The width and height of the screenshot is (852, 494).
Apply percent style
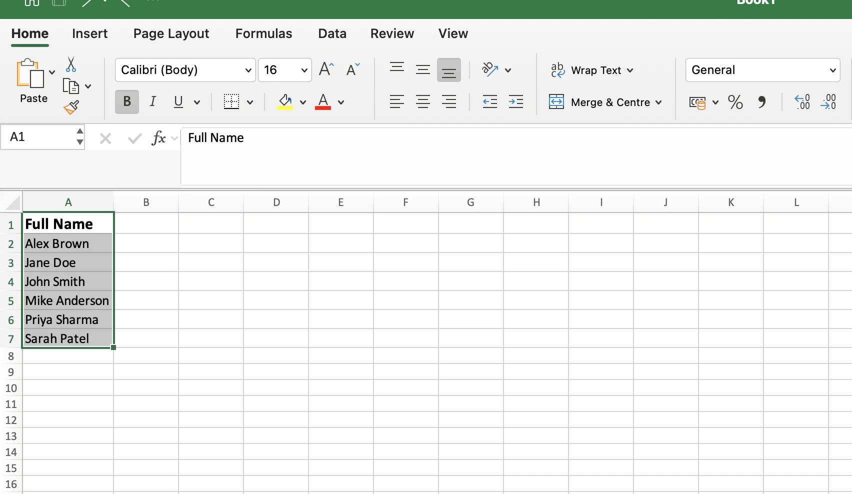[x=735, y=102]
